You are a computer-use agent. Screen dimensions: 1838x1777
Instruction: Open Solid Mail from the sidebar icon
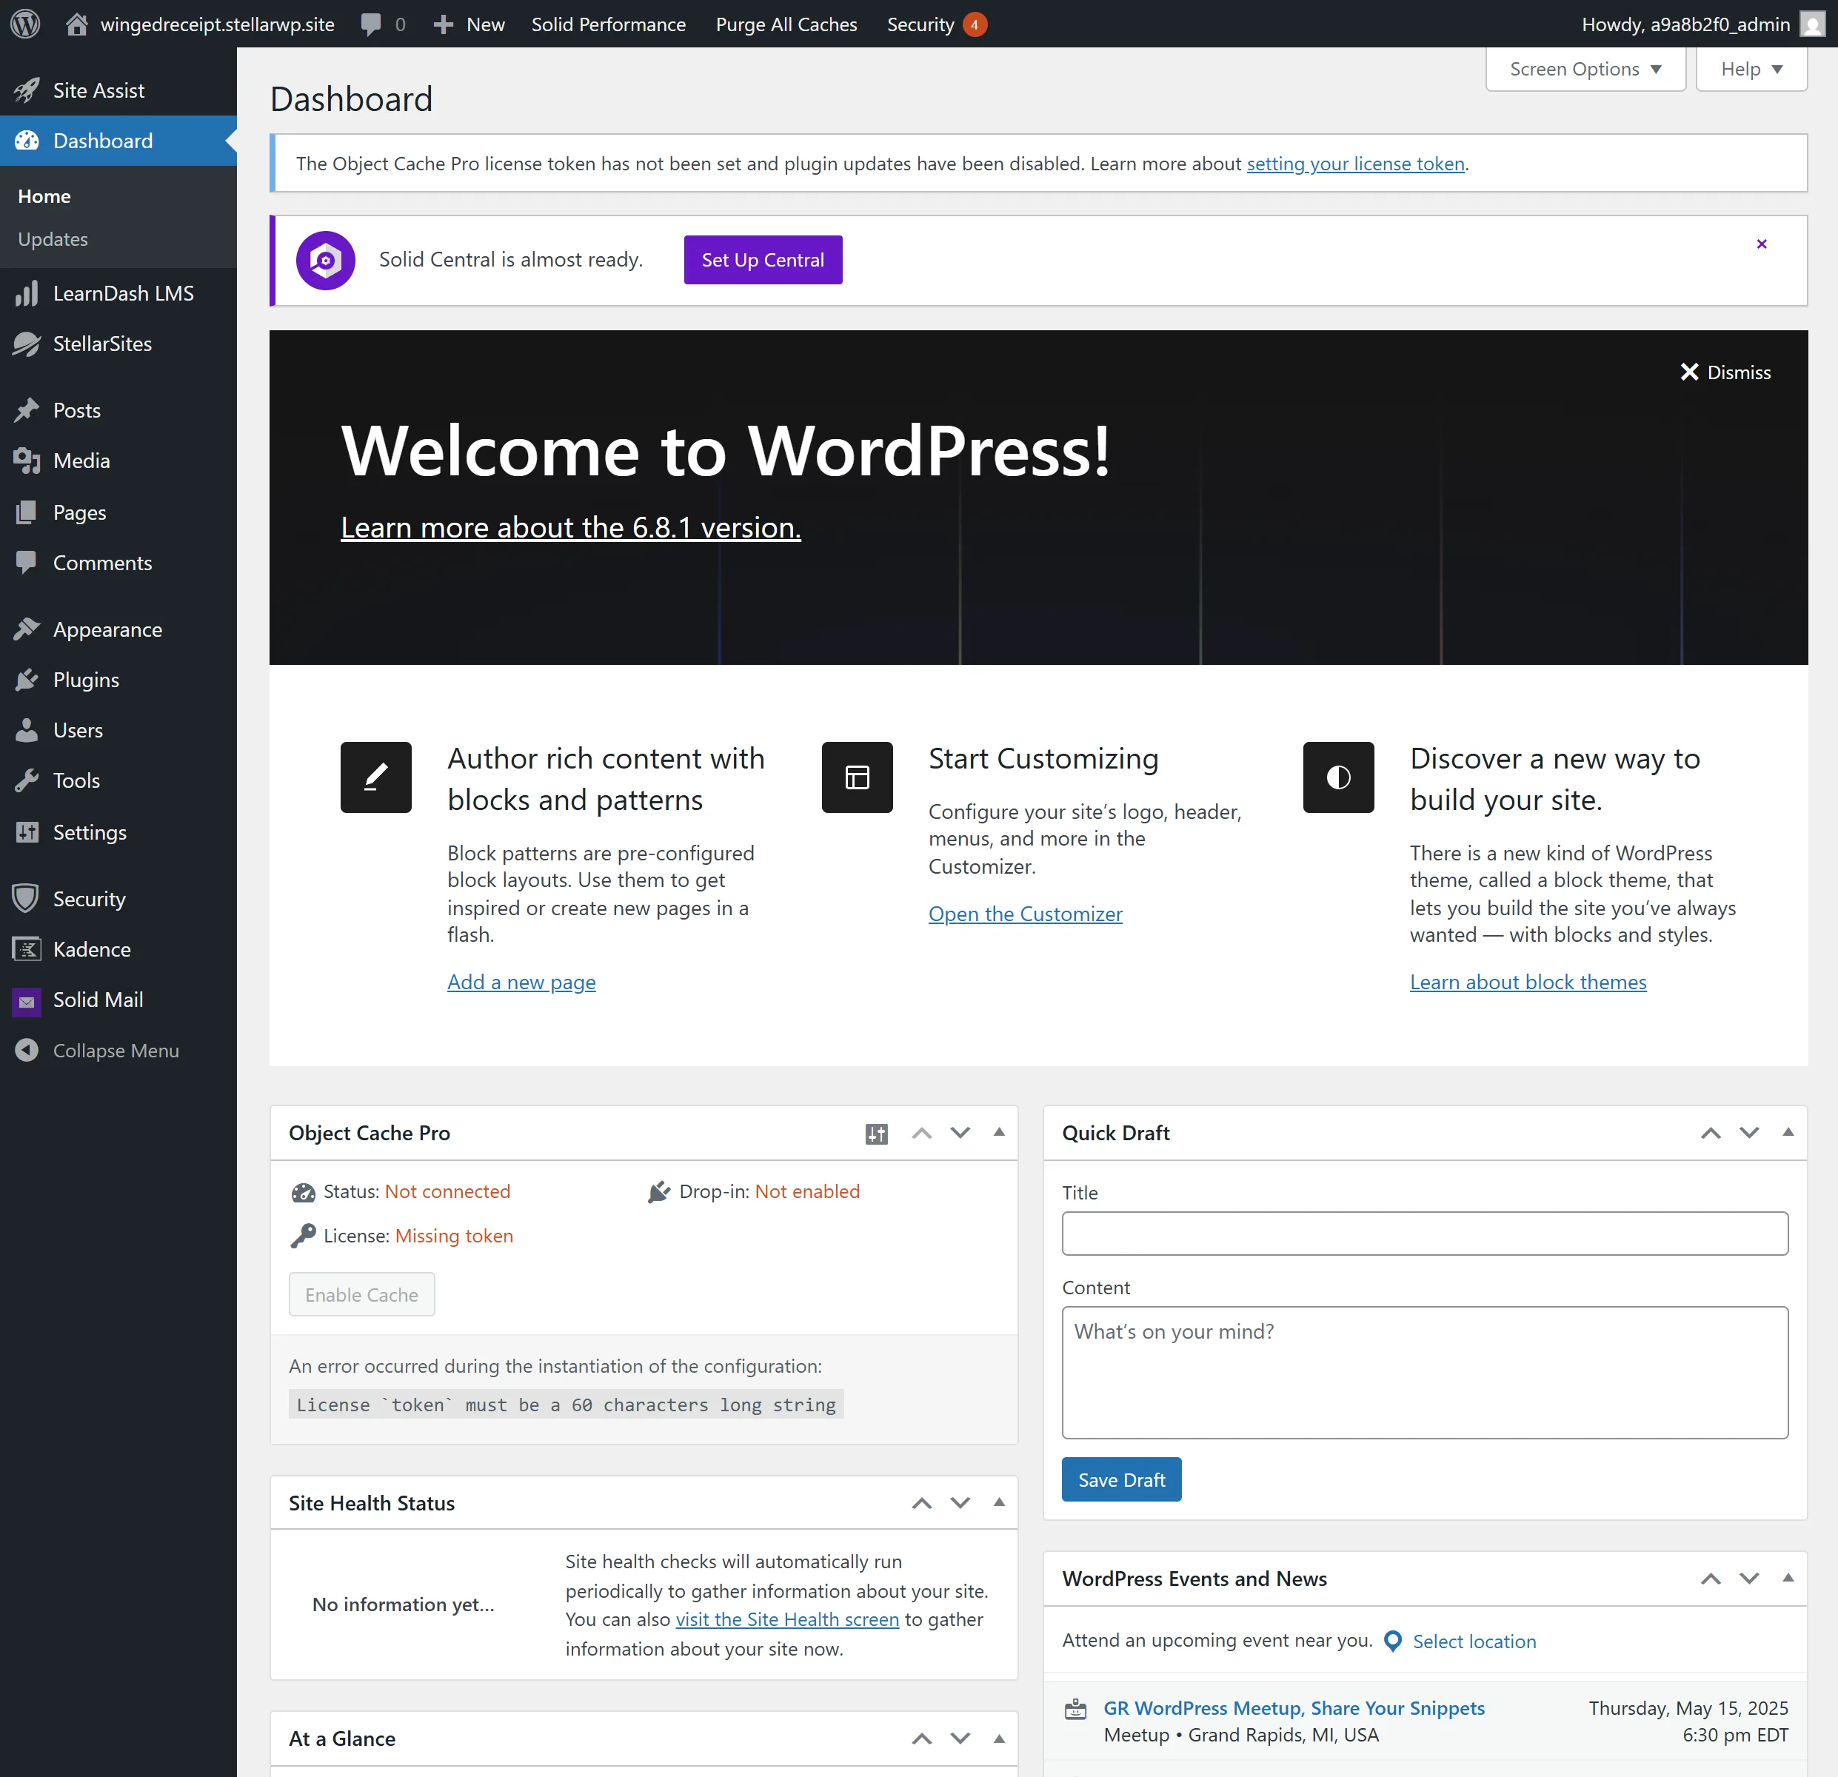tap(26, 1000)
